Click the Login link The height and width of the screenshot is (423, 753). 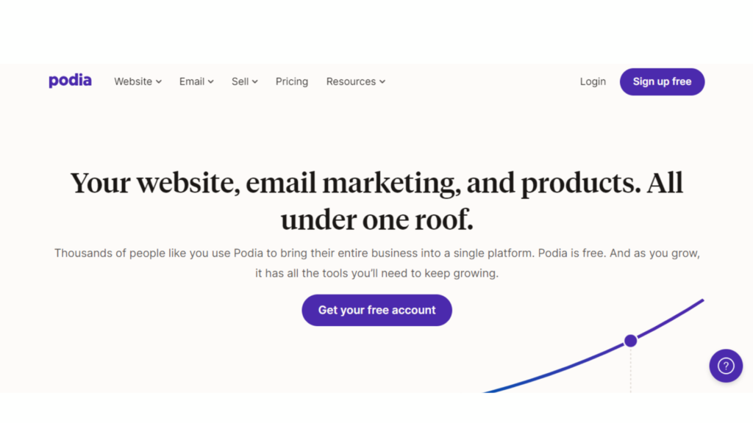click(x=593, y=82)
